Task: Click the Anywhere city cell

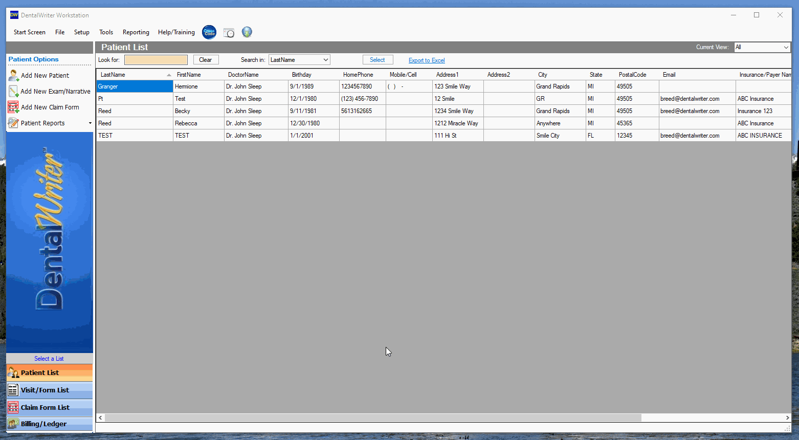Action: 560,123
